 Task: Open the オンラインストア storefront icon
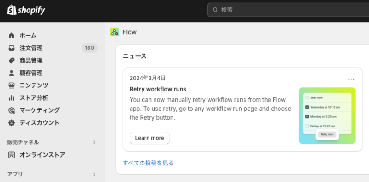coord(11,155)
